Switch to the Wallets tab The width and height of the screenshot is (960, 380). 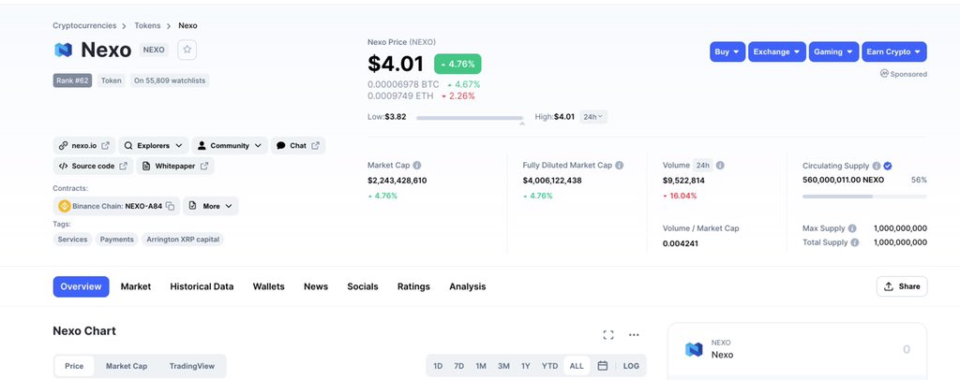[269, 286]
